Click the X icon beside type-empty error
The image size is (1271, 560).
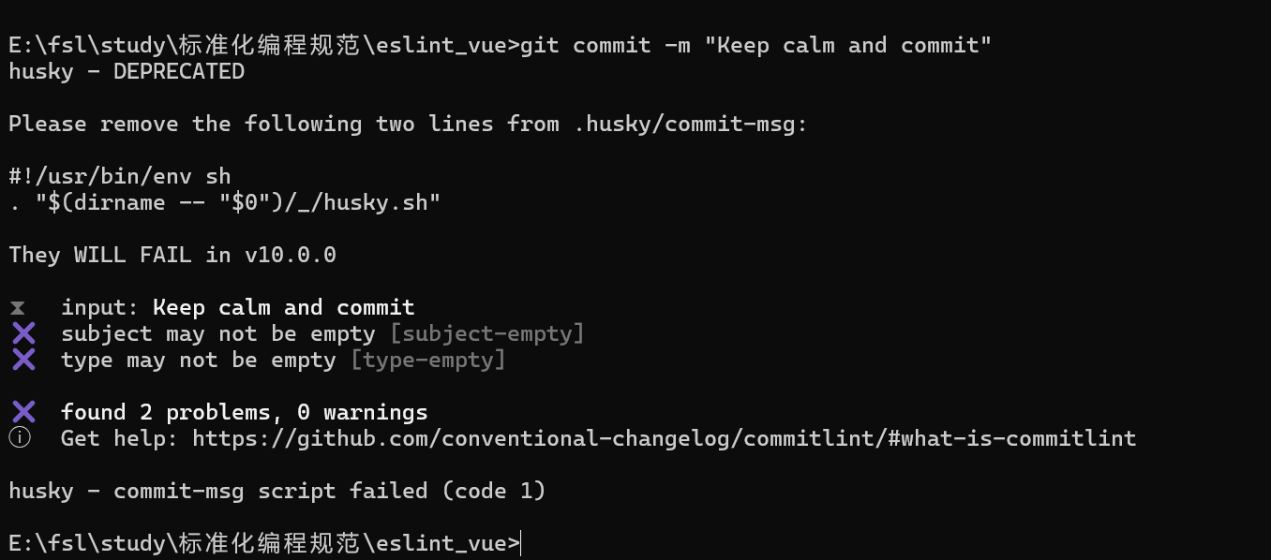point(23,360)
